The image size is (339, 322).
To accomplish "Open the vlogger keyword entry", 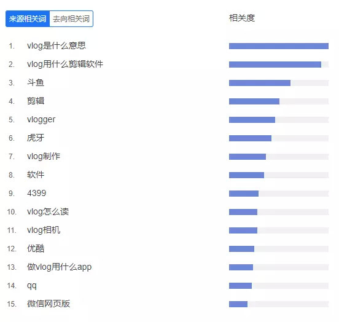I will click(41, 119).
